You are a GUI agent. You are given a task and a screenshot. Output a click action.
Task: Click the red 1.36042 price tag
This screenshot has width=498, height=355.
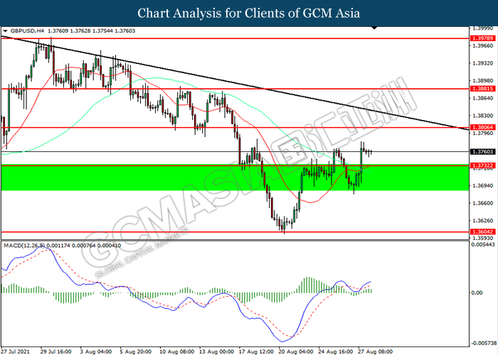[480, 231]
